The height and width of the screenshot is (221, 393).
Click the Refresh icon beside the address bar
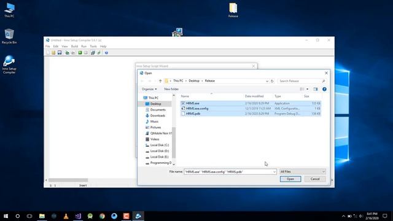(272, 81)
